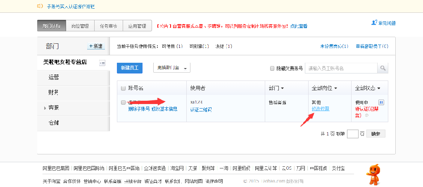Open the 认证二维码 link
The height and width of the screenshot is (187, 423).
[x=201, y=110]
